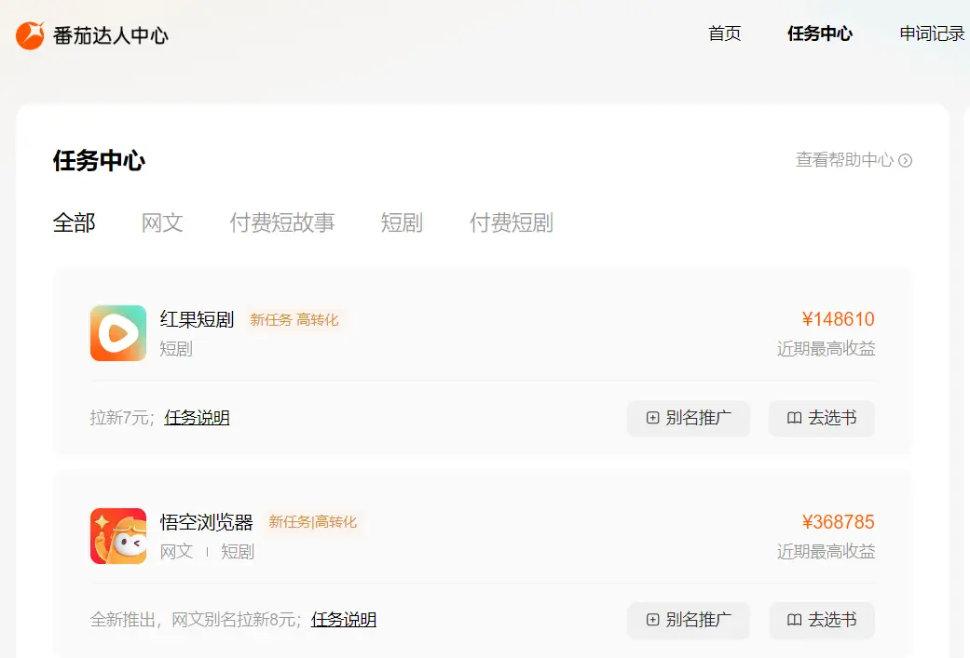
Task: Open 任务说明 link for 红果短剧
Action: coord(197,418)
